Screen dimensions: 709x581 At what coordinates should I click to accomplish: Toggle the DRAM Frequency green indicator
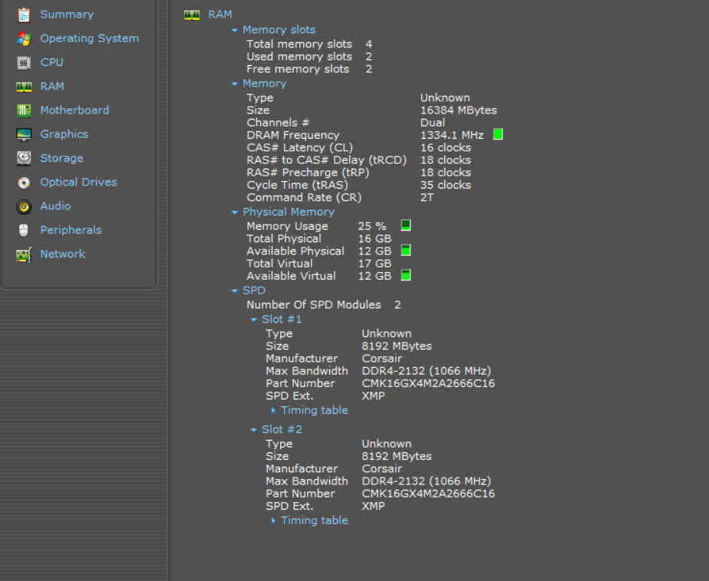point(498,134)
